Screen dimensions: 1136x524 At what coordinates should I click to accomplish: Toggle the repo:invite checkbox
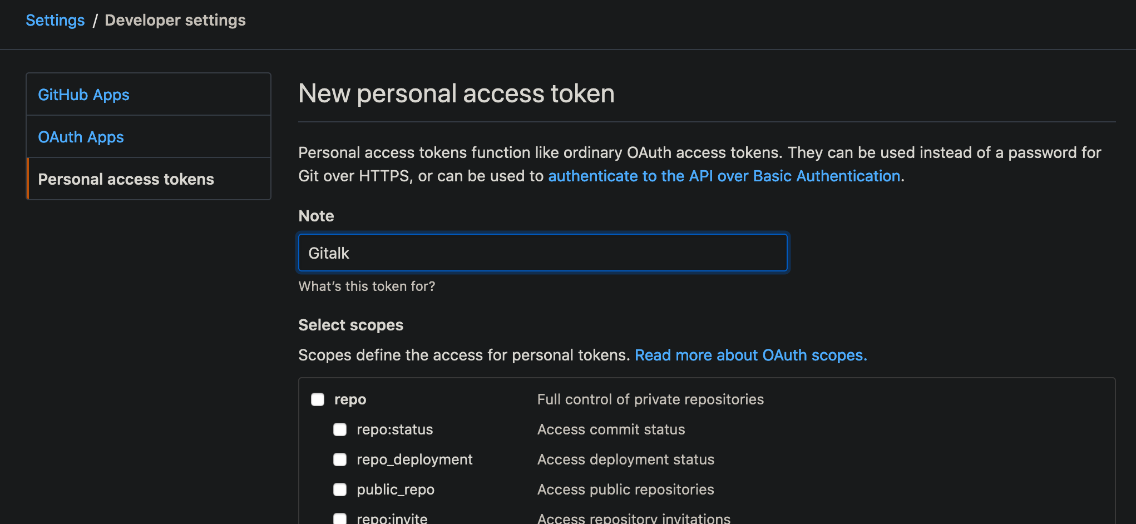[x=340, y=518]
